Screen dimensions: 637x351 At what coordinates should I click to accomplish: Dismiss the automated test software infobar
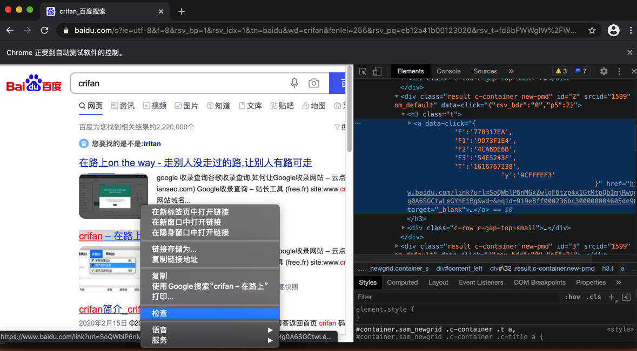point(629,52)
